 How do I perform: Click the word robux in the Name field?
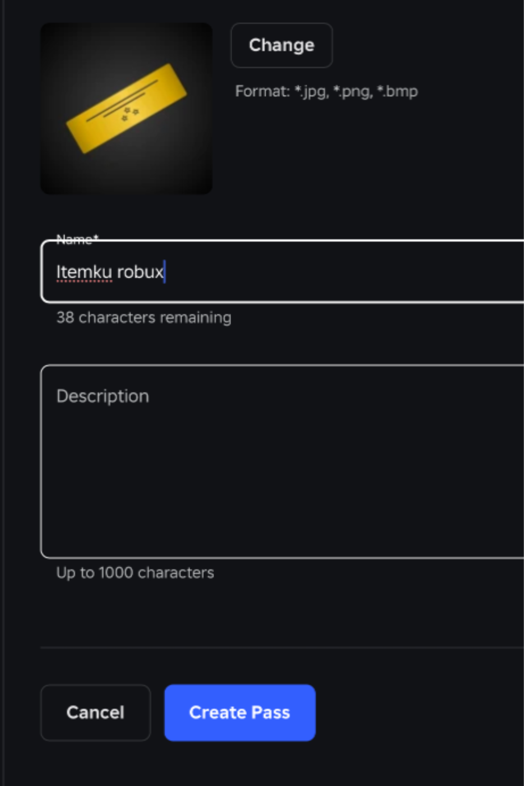[x=140, y=272]
